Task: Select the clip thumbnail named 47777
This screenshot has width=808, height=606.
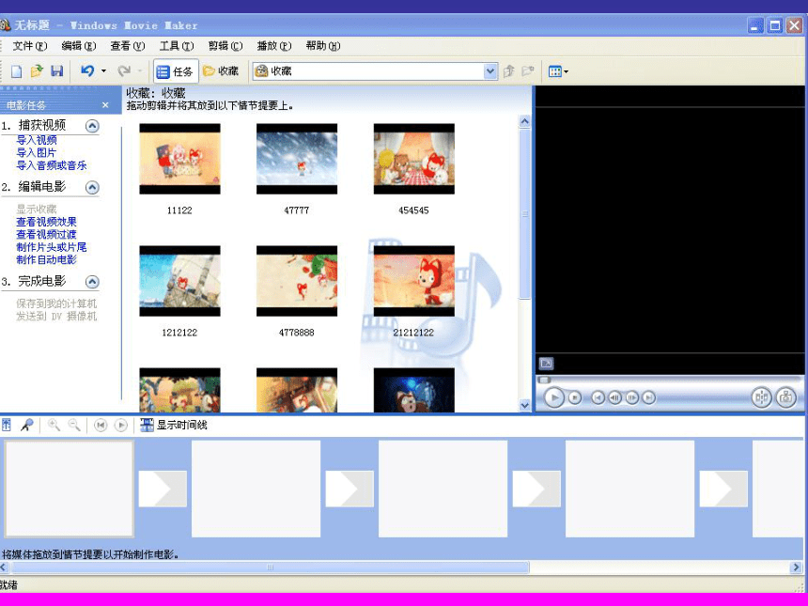Action: (297, 159)
